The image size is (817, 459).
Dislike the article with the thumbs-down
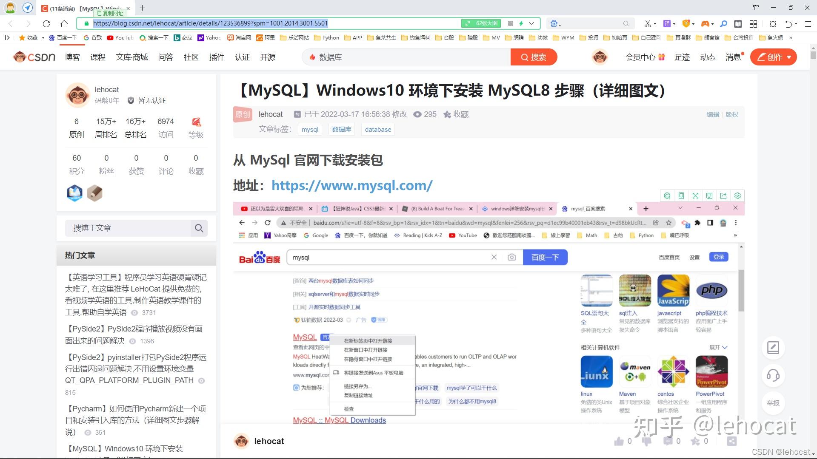click(x=646, y=441)
